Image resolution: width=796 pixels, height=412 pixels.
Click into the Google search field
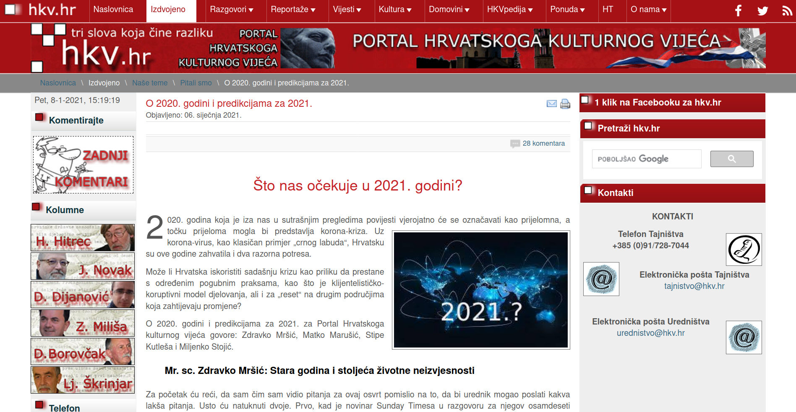[646, 159]
